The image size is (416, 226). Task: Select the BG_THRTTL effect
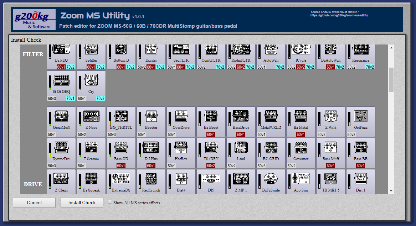tap(121, 122)
